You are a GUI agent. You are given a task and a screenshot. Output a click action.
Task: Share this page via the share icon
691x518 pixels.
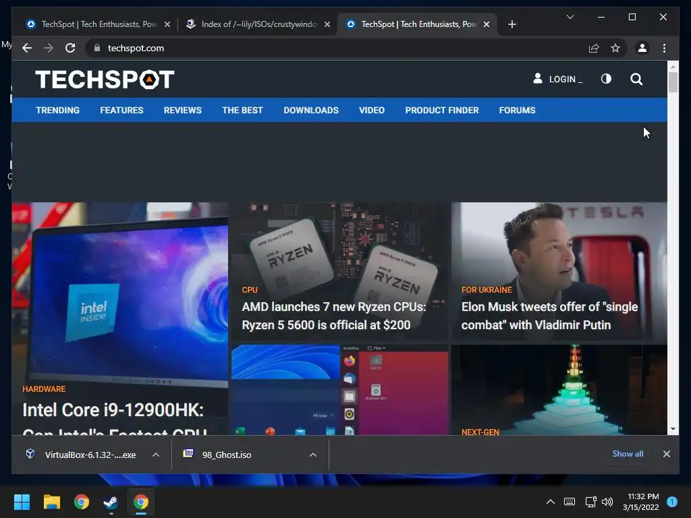pos(594,48)
